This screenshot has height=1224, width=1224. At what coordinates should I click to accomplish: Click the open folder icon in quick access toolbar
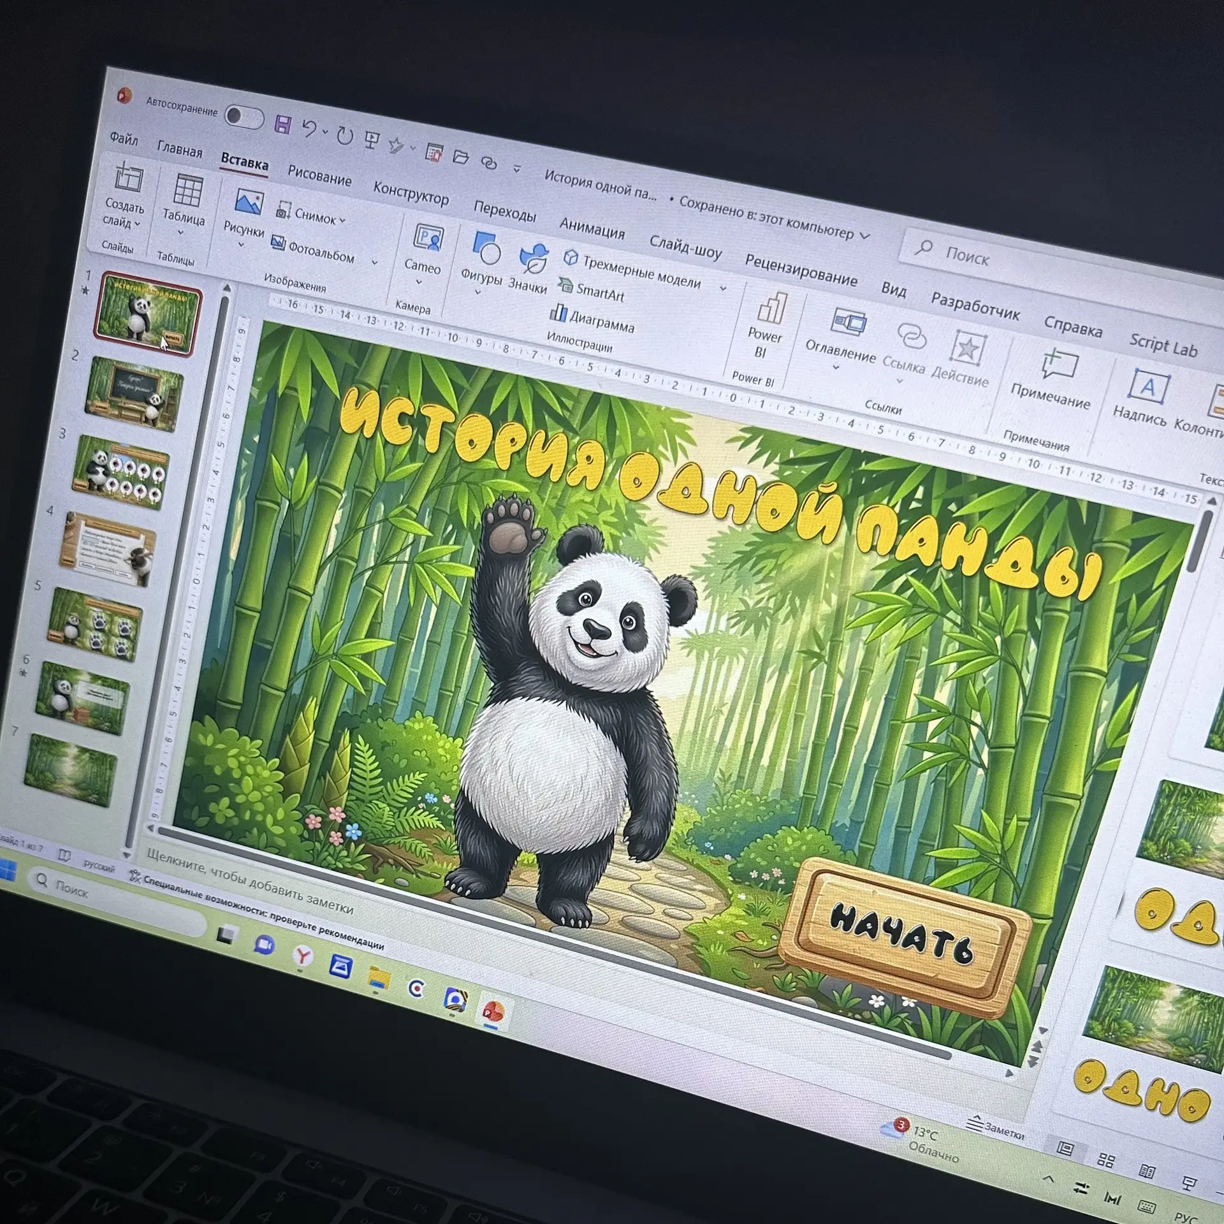[x=461, y=157]
